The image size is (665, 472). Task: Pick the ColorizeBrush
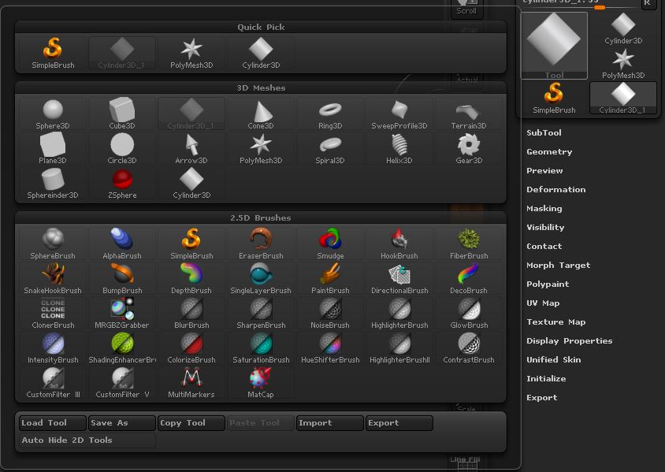coord(191,347)
